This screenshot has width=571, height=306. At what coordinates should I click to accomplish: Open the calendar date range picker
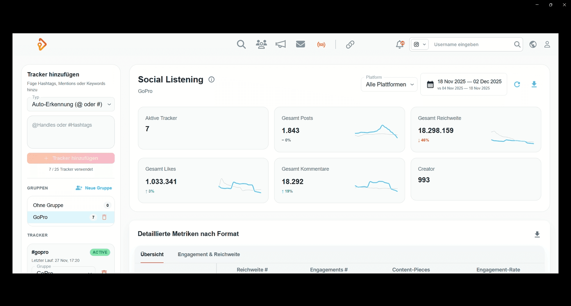[x=464, y=84]
